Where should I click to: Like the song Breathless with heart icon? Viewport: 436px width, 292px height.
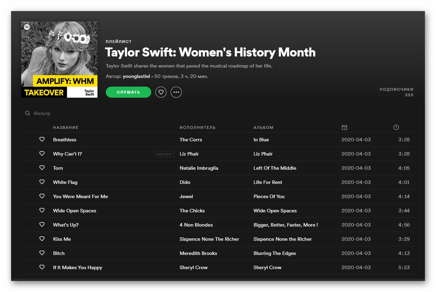(x=42, y=139)
